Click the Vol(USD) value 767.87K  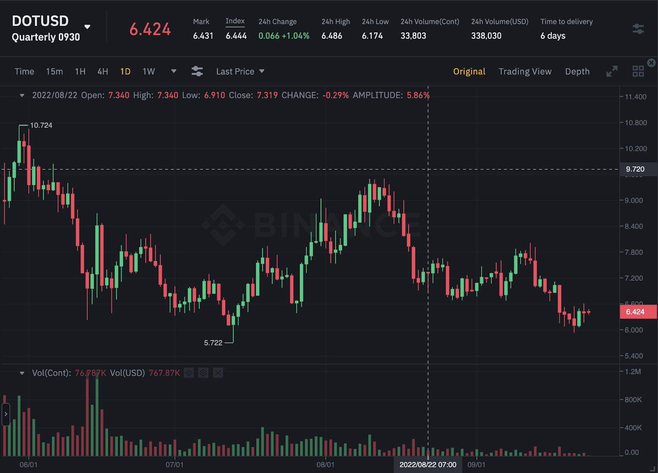click(164, 373)
